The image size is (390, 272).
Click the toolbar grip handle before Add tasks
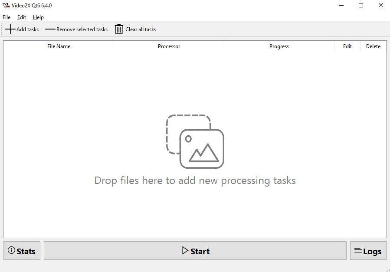pos(2,29)
